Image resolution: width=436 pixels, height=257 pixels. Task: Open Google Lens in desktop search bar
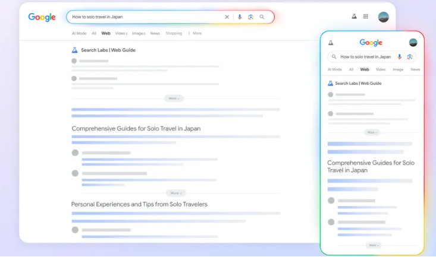pos(251,17)
